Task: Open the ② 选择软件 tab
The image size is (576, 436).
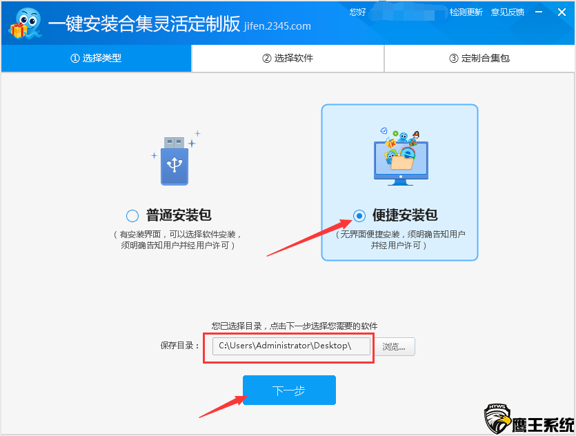Action: [288, 58]
